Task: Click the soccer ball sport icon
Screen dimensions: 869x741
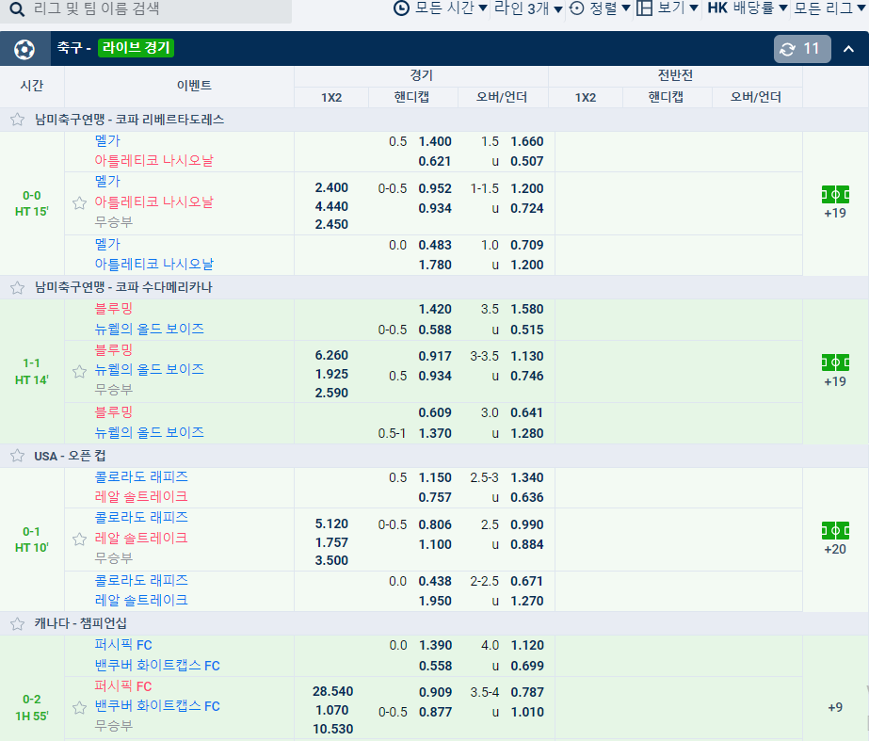Action: click(x=24, y=49)
